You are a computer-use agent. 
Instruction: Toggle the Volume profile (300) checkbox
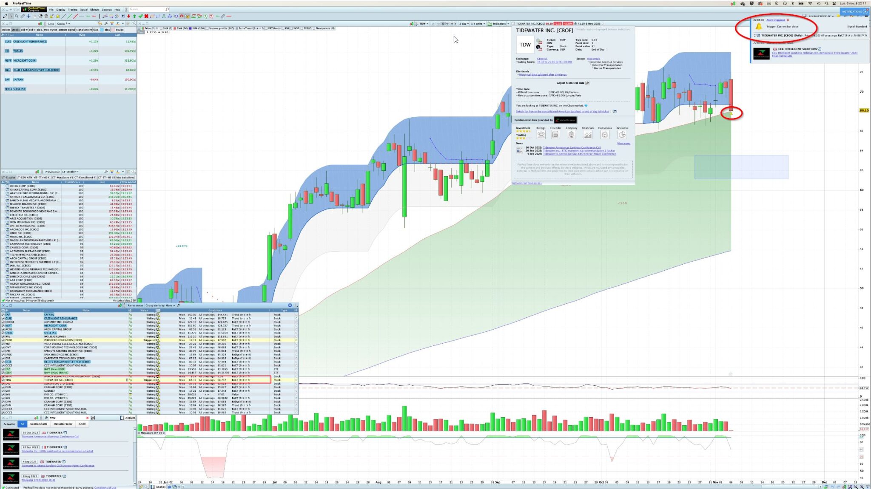click(x=207, y=28)
